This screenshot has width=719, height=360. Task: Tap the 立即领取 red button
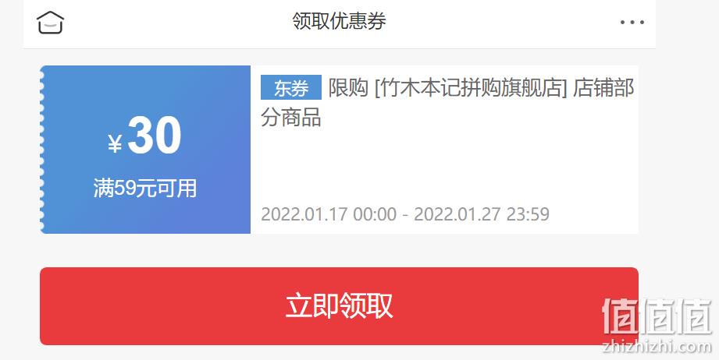(339, 306)
